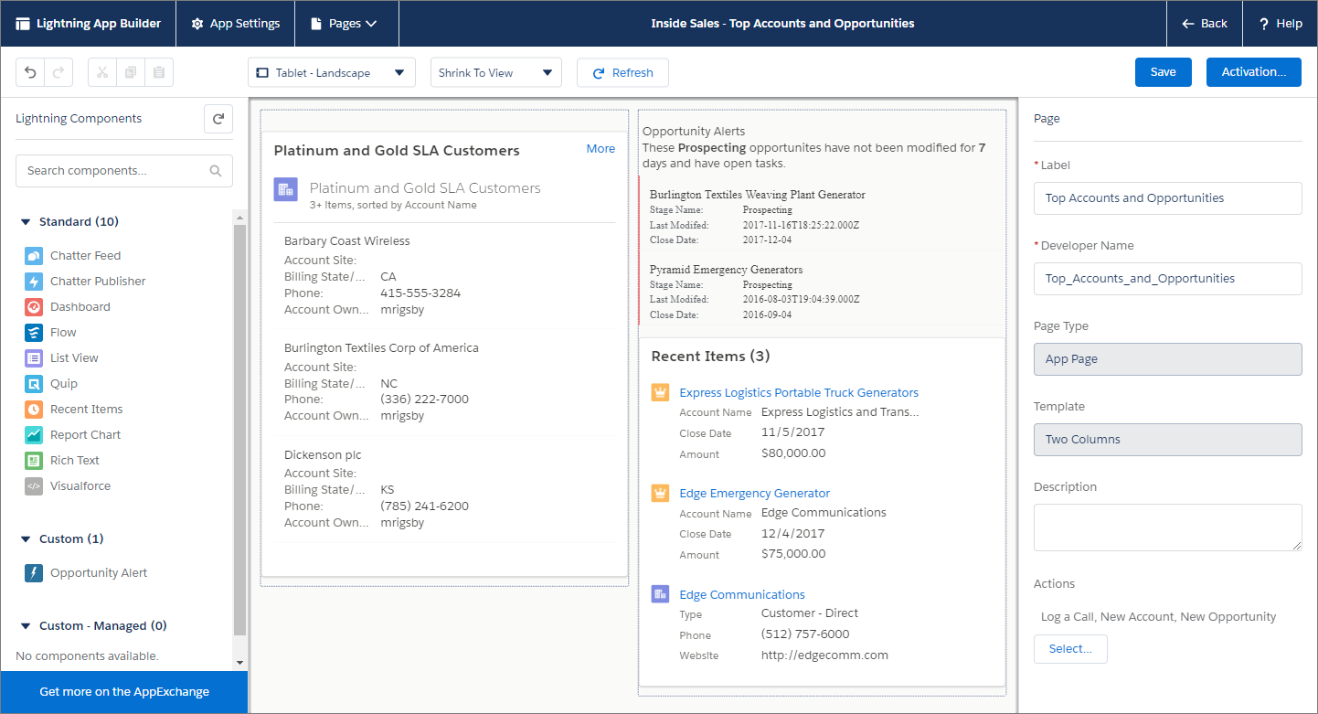This screenshot has width=1318, height=714.
Task: Open the Tablet - Landscape device dropdown
Action: click(331, 72)
